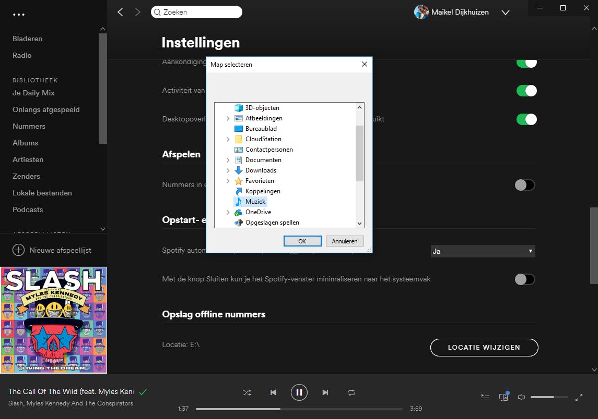Select the 3D-objecten folder icon
Viewport: 598px width, 419px height.
[239, 108]
